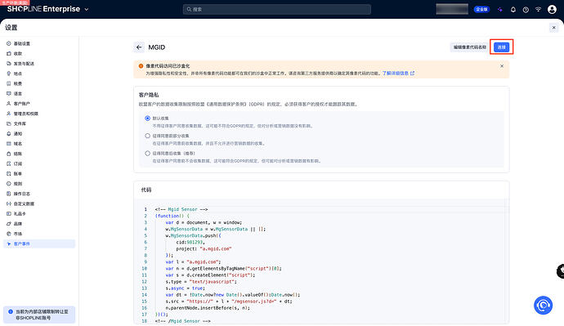
Task: Click the 域名 domain sidebar icon
Action: click(9, 144)
